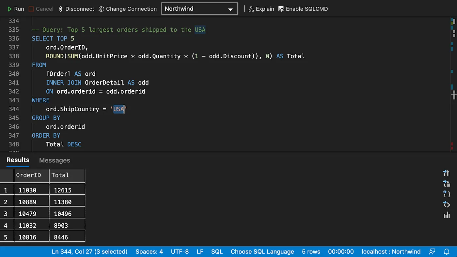This screenshot has width=457, height=257.
Task: Save results as Excel icon
Action: [447, 184]
